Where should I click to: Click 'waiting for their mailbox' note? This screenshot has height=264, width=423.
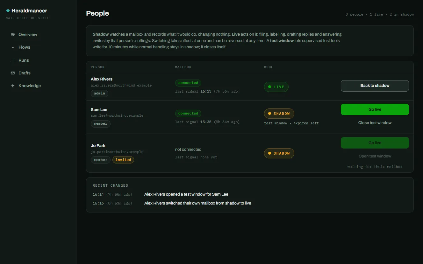(375, 167)
